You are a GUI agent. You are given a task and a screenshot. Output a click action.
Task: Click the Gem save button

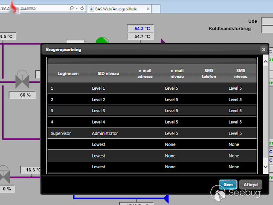[x=228, y=184]
